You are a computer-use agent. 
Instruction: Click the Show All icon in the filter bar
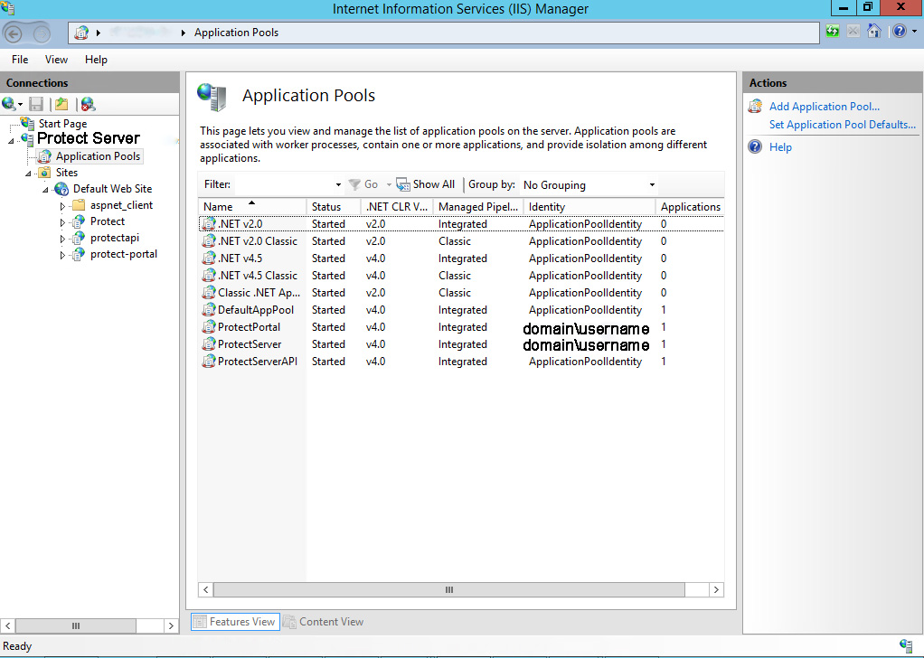(403, 184)
